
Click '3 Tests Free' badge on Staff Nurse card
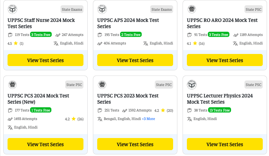tap(41, 35)
